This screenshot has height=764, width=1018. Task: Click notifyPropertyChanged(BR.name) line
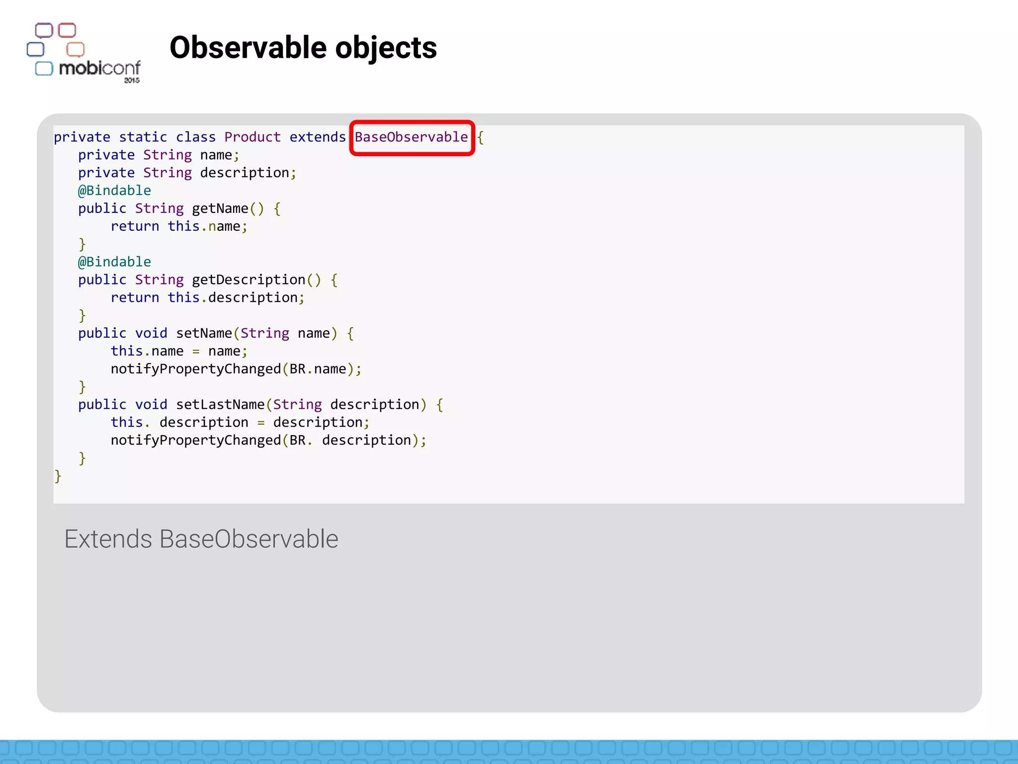236,369
